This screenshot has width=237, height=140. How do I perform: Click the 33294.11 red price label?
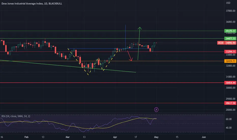[230, 52]
